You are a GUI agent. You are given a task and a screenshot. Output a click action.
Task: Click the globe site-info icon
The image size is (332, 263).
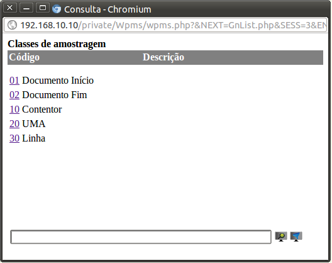12,25
